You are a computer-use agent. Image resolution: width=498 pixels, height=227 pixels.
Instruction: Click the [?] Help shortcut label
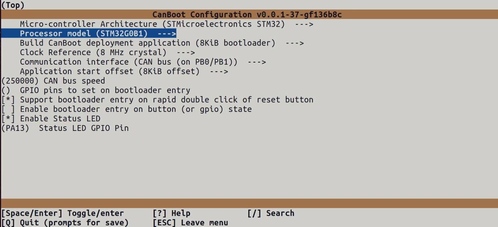[x=171, y=213]
